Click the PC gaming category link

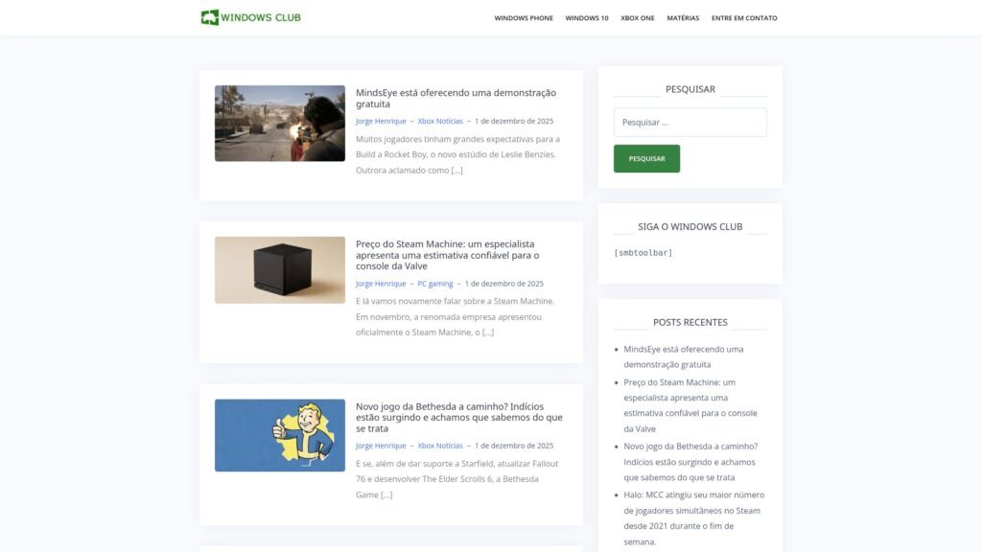click(x=434, y=284)
